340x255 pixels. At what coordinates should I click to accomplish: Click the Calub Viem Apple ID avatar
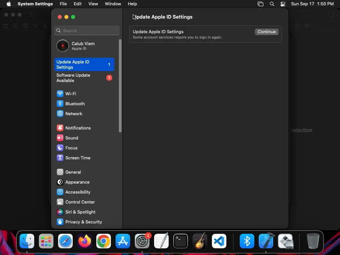pos(63,46)
